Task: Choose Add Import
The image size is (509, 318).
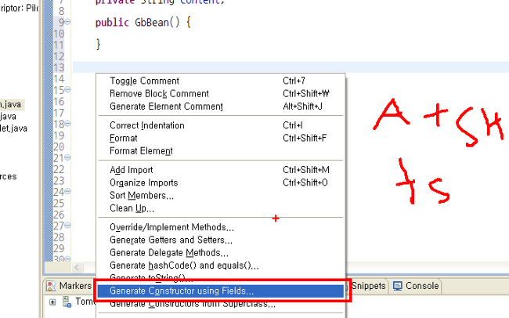Action: click(221, 170)
